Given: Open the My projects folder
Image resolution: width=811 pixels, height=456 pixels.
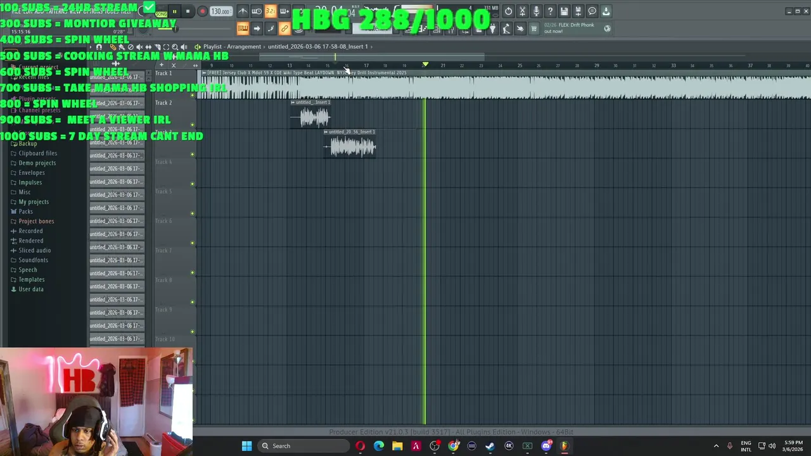Looking at the screenshot, I should pos(34,202).
